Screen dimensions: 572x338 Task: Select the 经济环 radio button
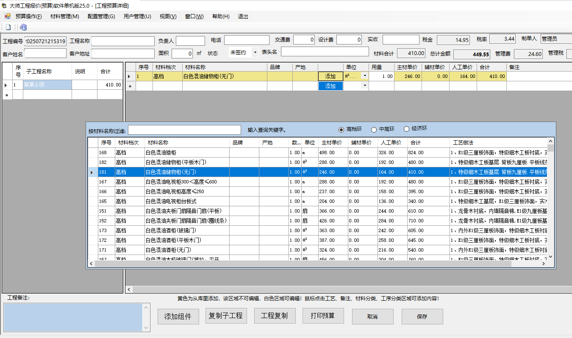tap(406, 129)
